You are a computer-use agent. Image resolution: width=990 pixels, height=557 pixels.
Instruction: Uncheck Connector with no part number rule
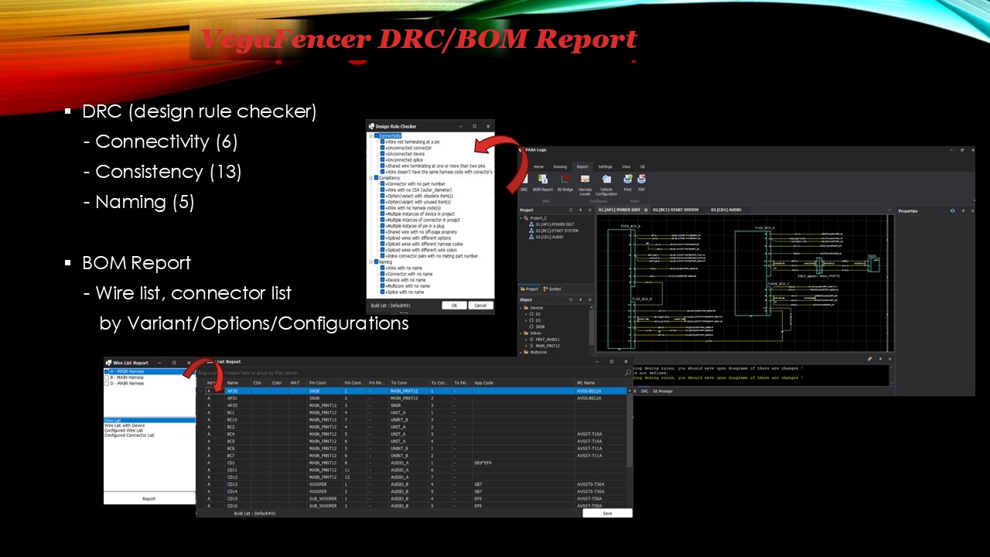click(x=382, y=184)
